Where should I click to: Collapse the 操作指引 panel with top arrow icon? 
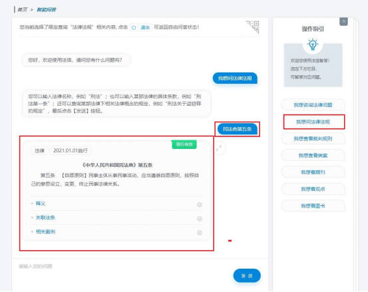pyautogui.click(x=343, y=21)
